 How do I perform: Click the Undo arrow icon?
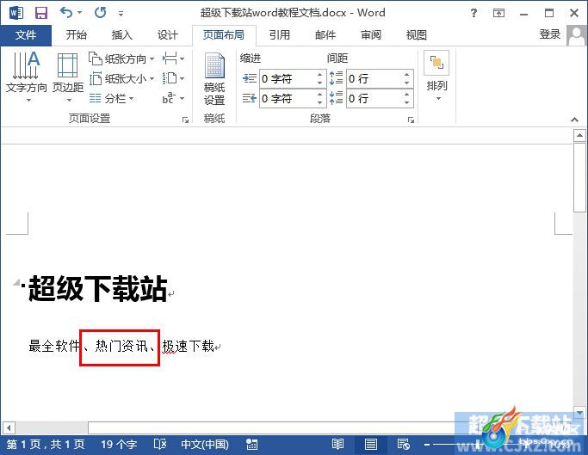click(x=66, y=13)
